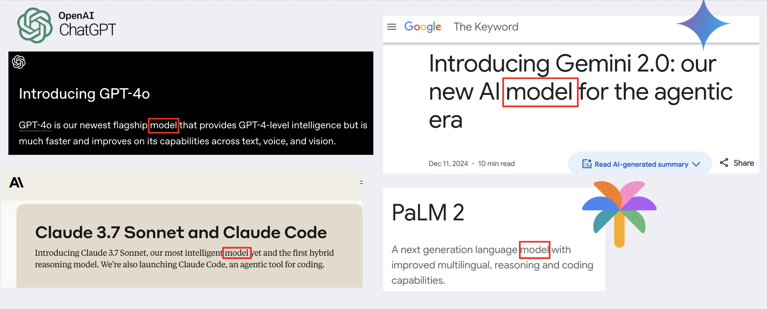Viewport: 767px width, 309px height.
Task: Click the Google logo in the header
Action: coord(422,27)
